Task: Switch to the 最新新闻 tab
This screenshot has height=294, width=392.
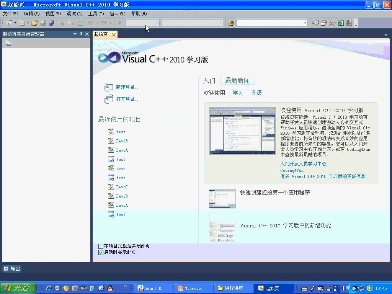Action: (x=237, y=80)
